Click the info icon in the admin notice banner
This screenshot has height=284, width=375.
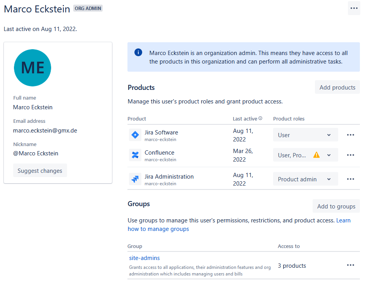point(138,52)
